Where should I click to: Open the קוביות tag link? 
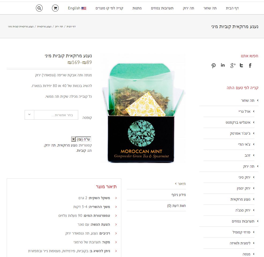(x=81, y=151)
